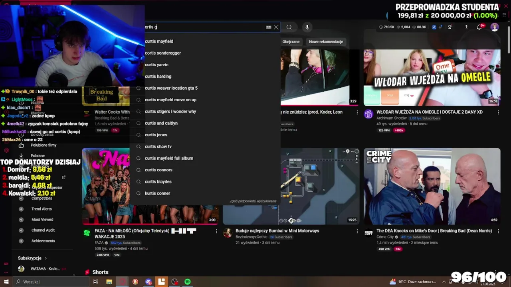Image resolution: width=511 pixels, height=287 pixels.
Task: Open the Włodar Omegle video thumbnail
Action: [432, 77]
